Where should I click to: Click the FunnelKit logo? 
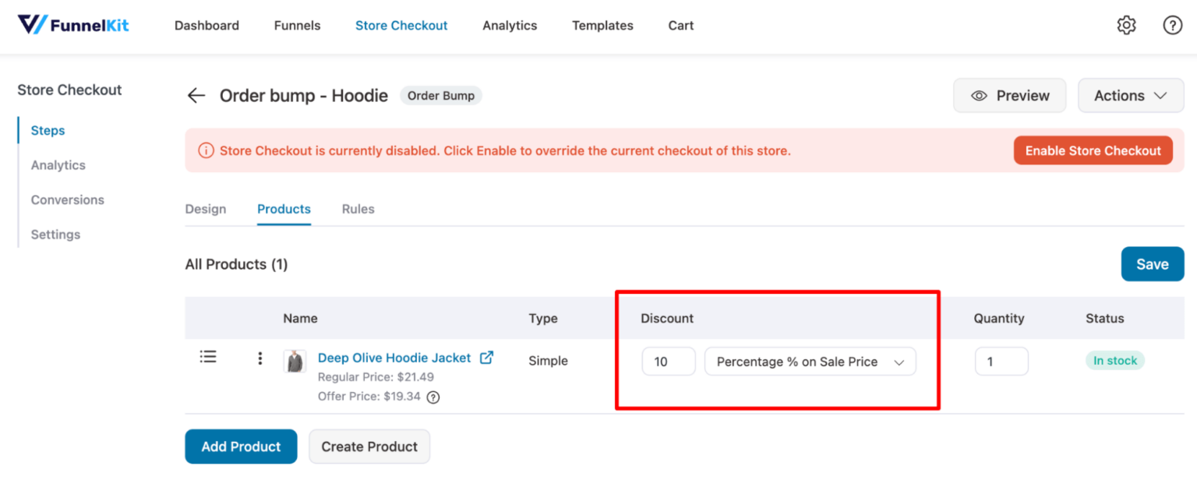pyautogui.click(x=72, y=24)
